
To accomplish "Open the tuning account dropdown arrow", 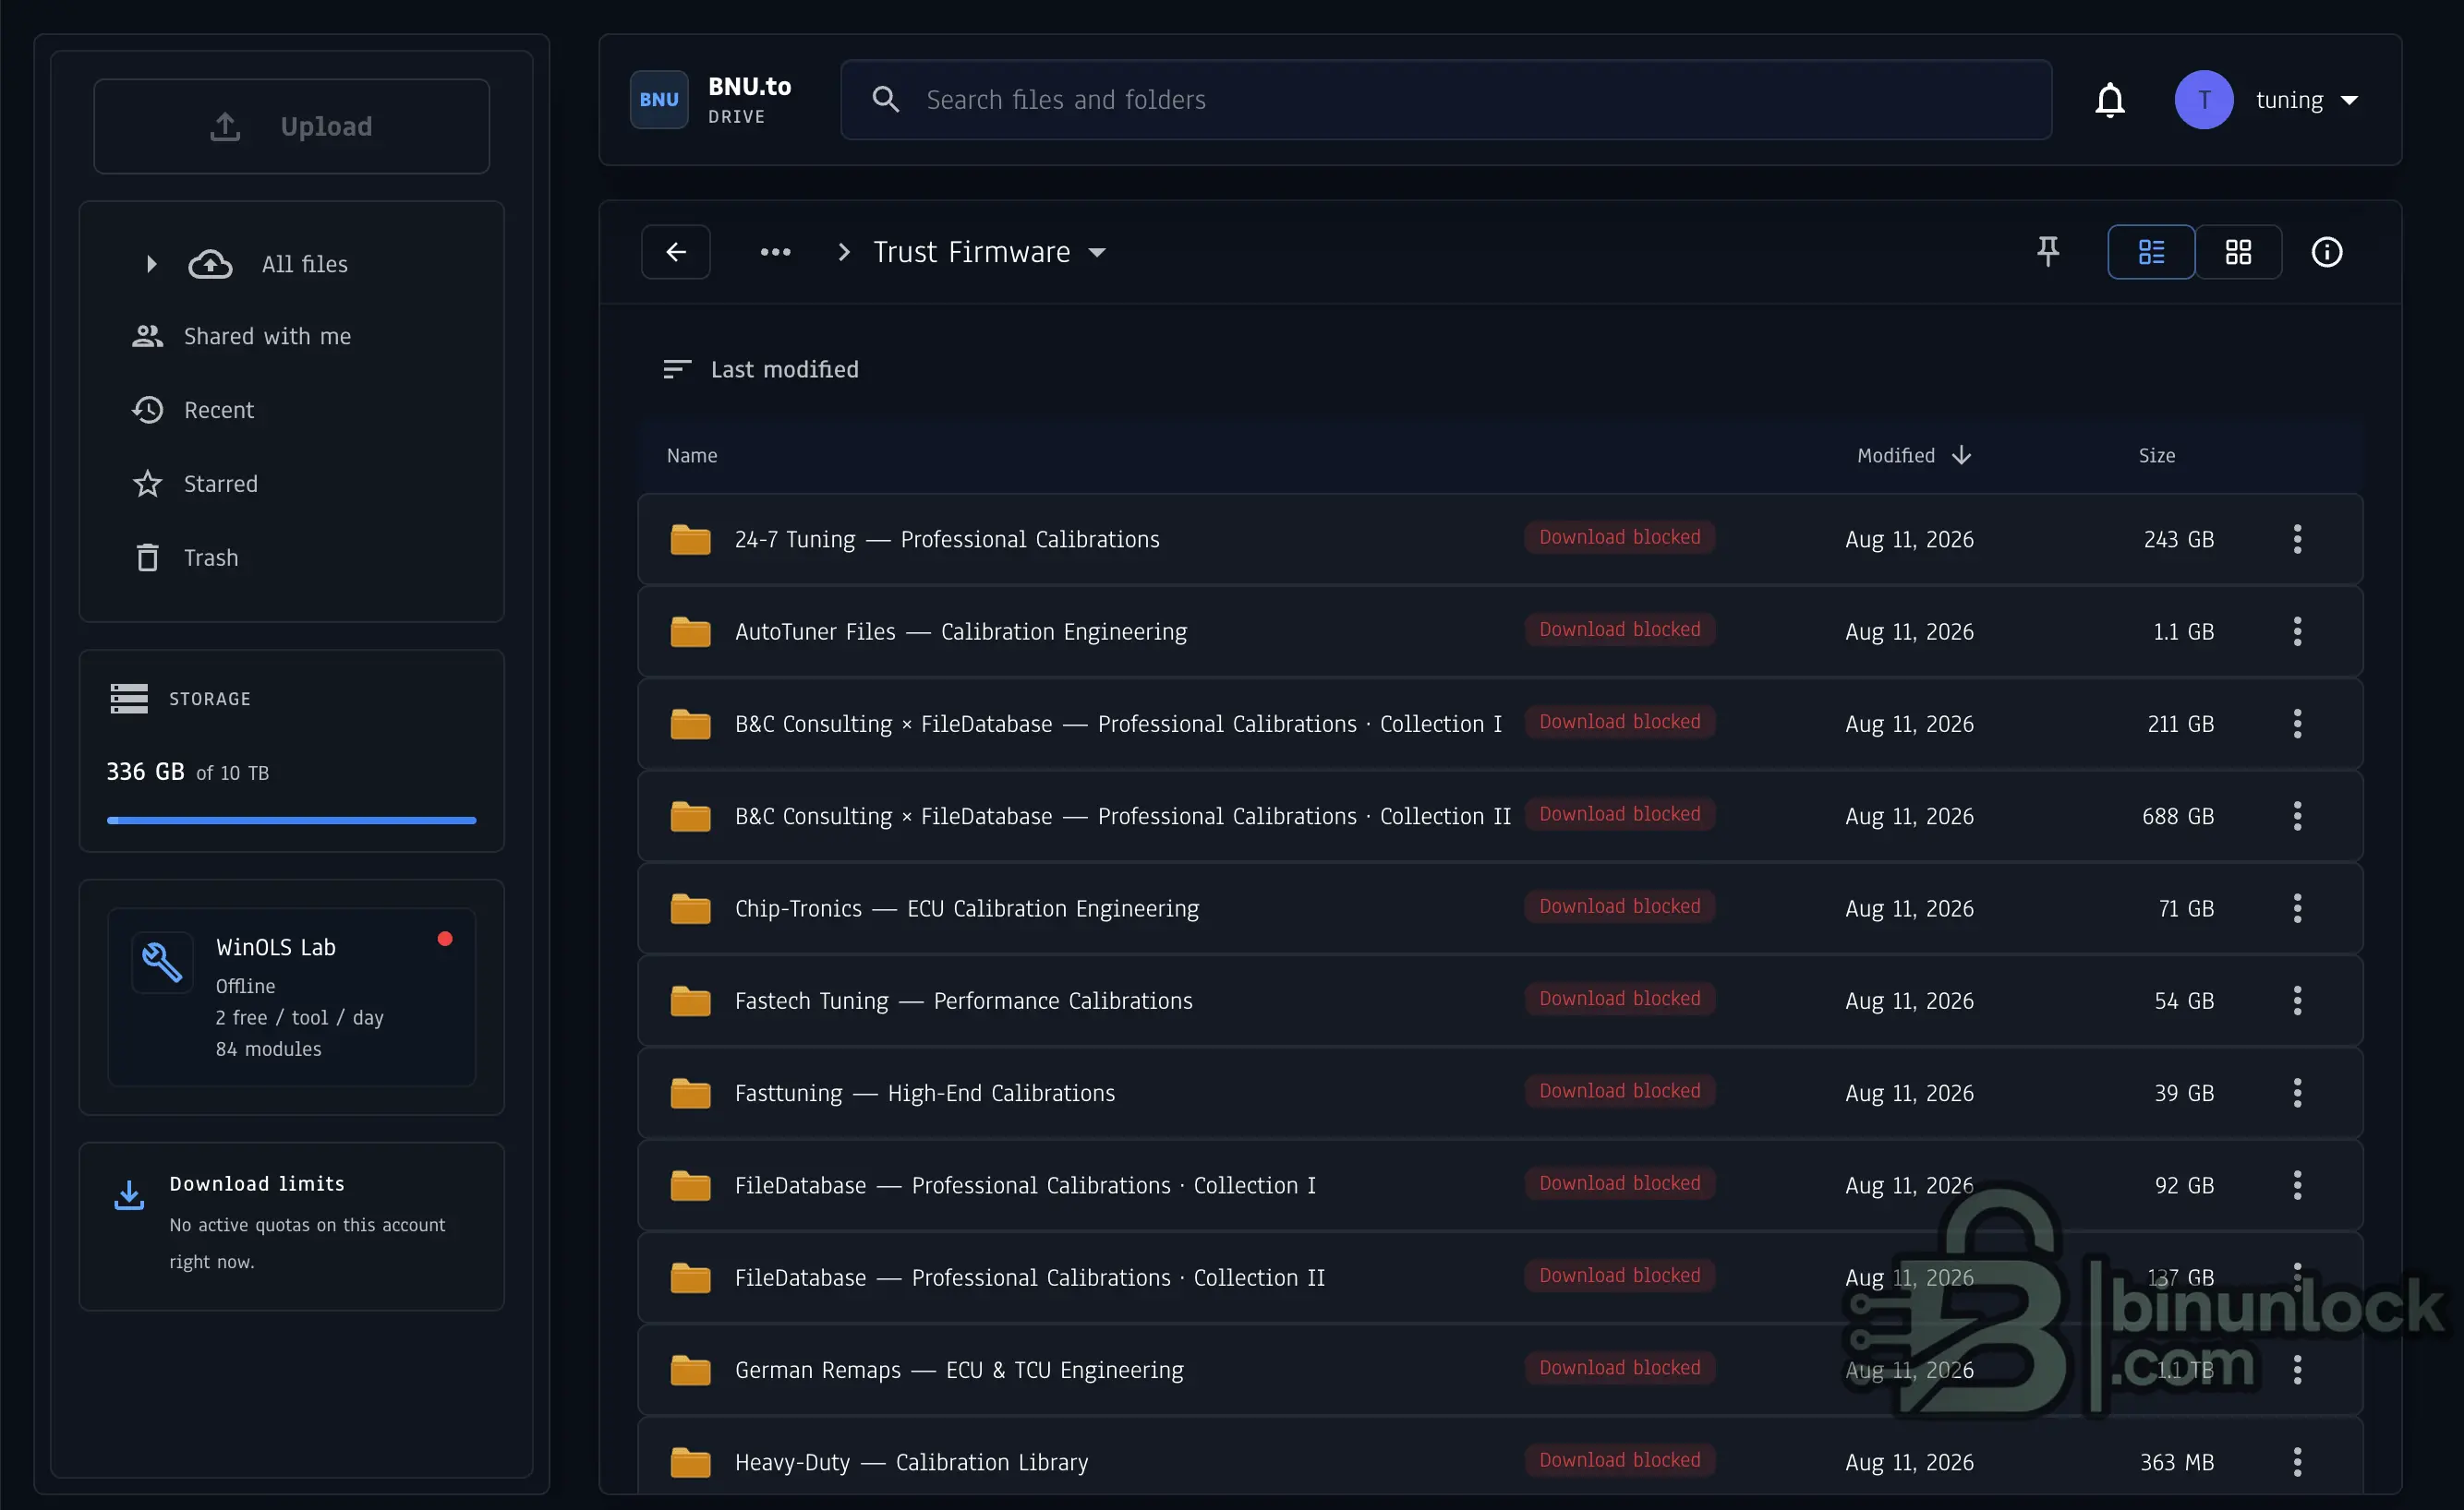I will [x=2349, y=100].
